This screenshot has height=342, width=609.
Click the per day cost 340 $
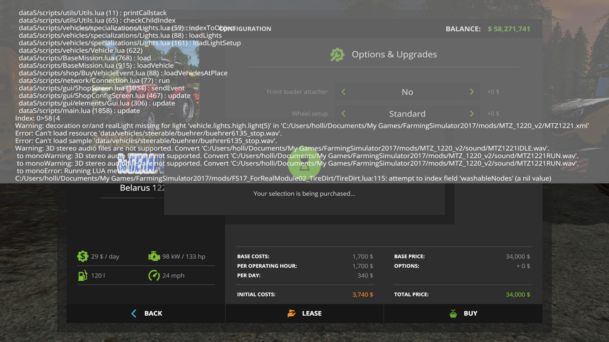pos(365,275)
